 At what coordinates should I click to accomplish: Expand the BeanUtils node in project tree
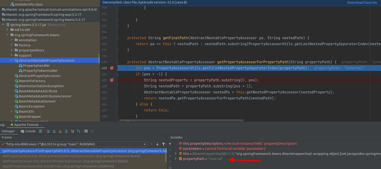tap(11, 111)
